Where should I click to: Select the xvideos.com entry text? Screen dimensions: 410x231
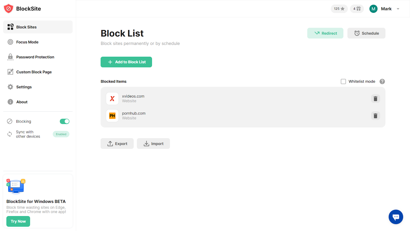click(133, 96)
